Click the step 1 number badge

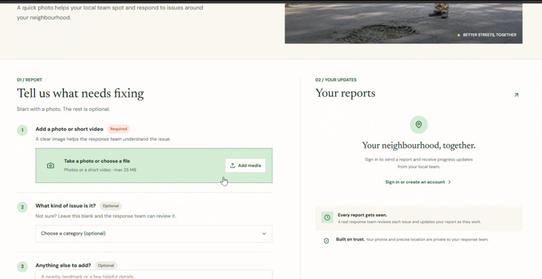pyautogui.click(x=22, y=130)
